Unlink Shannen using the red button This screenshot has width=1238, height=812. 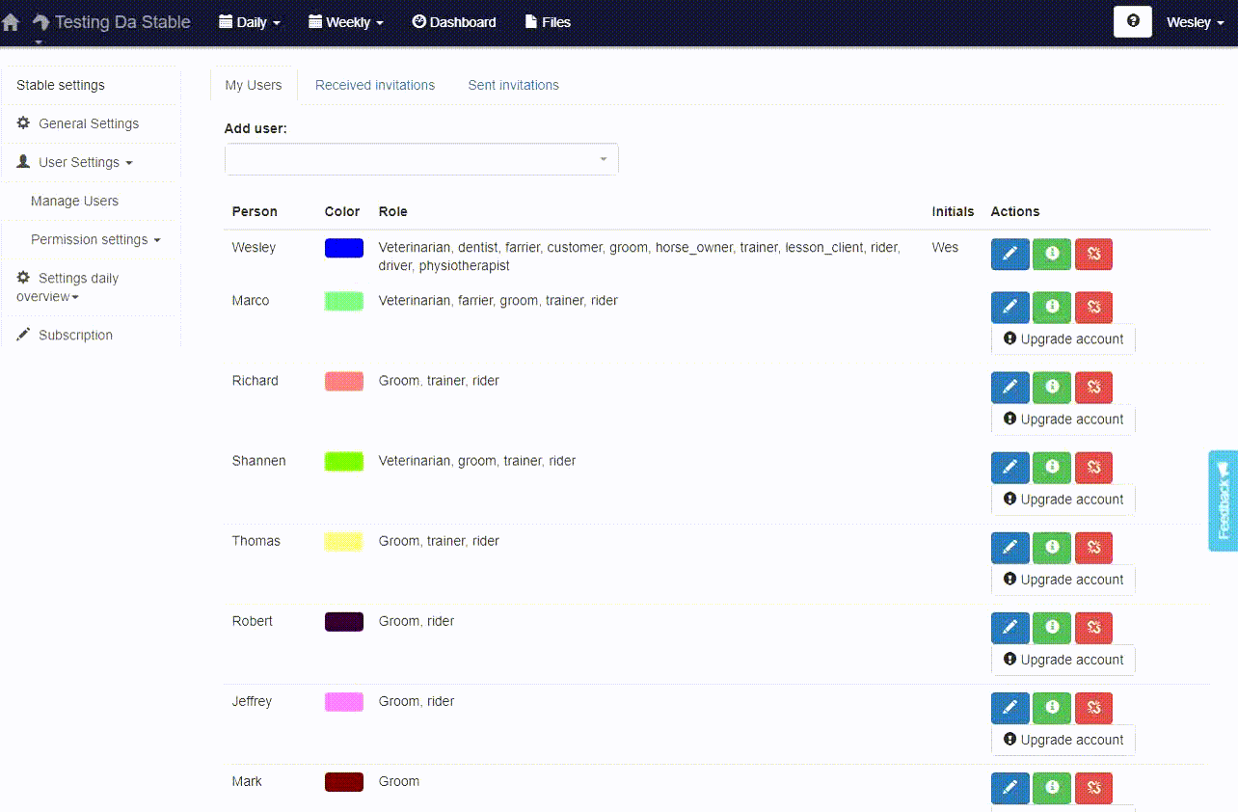1093,468
